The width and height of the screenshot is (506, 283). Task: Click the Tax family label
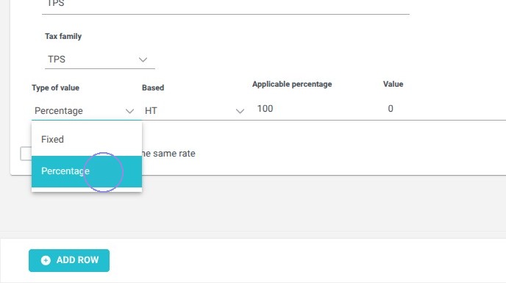point(63,36)
